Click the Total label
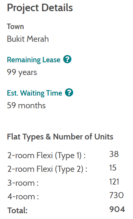The width and height of the screenshot is (133, 219). pyautogui.click(x=17, y=211)
